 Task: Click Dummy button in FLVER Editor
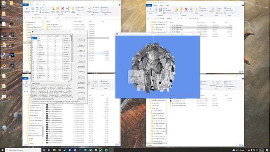(x=81, y=61)
